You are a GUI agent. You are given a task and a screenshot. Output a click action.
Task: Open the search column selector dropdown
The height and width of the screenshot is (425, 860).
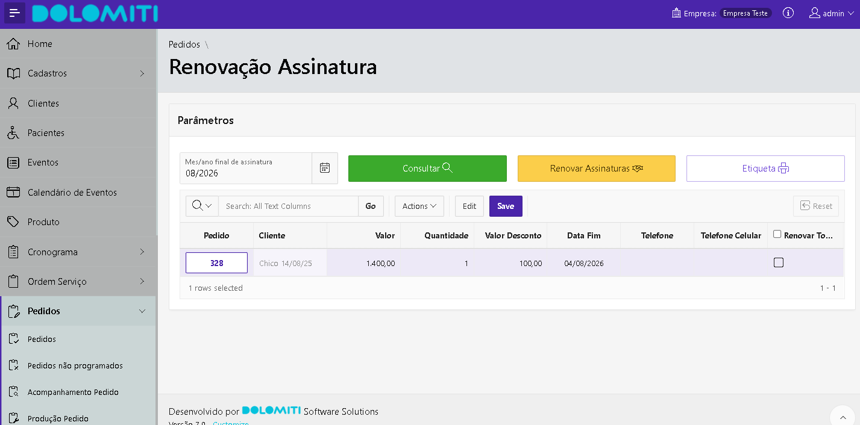tap(202, 206)
